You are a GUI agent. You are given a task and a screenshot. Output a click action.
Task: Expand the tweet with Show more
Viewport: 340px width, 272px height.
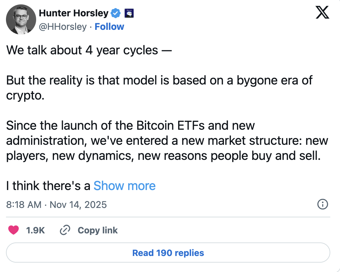[124, 186]
